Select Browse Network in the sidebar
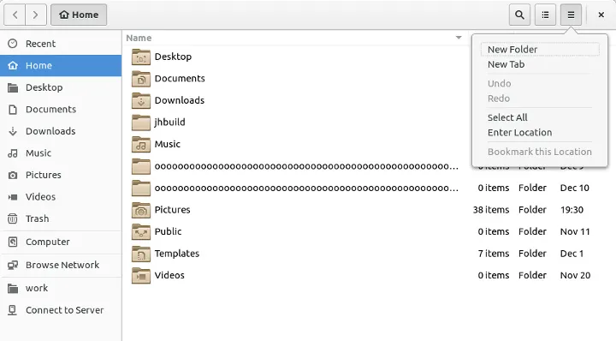The height and width of the screenshot is (341, 616). click(61, 265)
